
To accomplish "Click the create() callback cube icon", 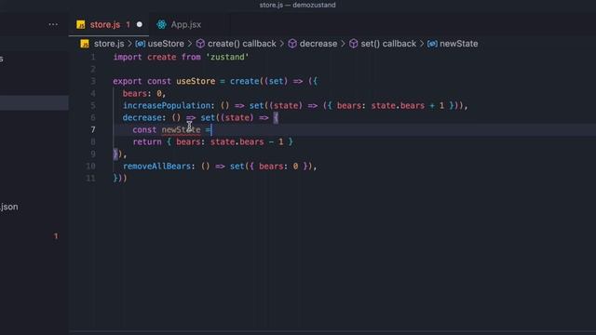I will (x=200, y=44).
